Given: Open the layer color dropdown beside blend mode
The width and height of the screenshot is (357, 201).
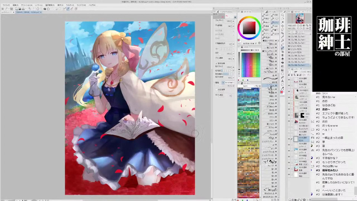Looking at the screenshot, I should [x=292, y=72].
